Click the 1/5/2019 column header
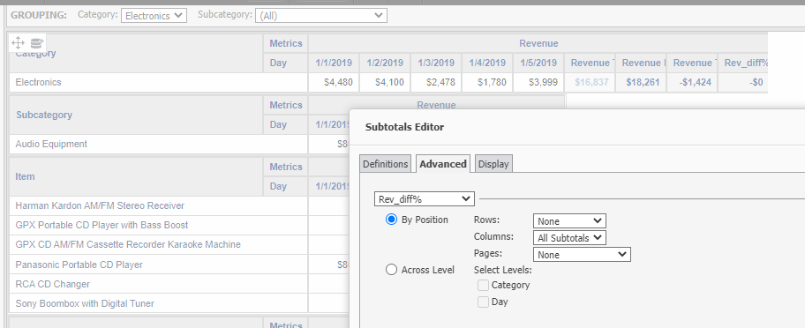 [x=538, y=63]
